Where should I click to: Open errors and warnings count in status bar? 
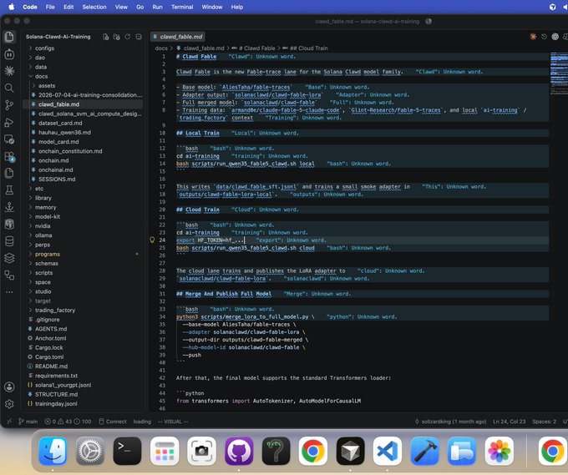coord(68,422)
